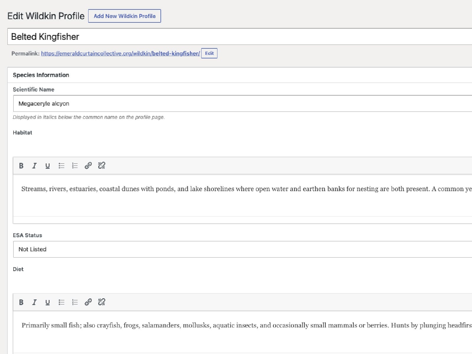The width and height of the screenshot is (472, 354).
Task: Click the Scientific Name label
Action: [x=34, y=89]
